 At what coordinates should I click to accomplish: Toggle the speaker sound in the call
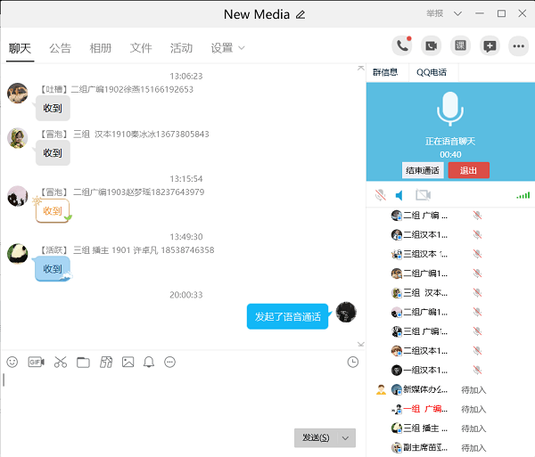(x=399, y=195)
